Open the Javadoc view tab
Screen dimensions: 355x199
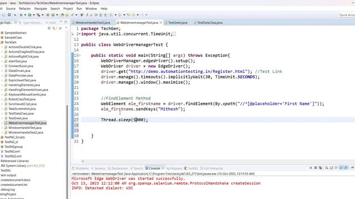[98, 168]
